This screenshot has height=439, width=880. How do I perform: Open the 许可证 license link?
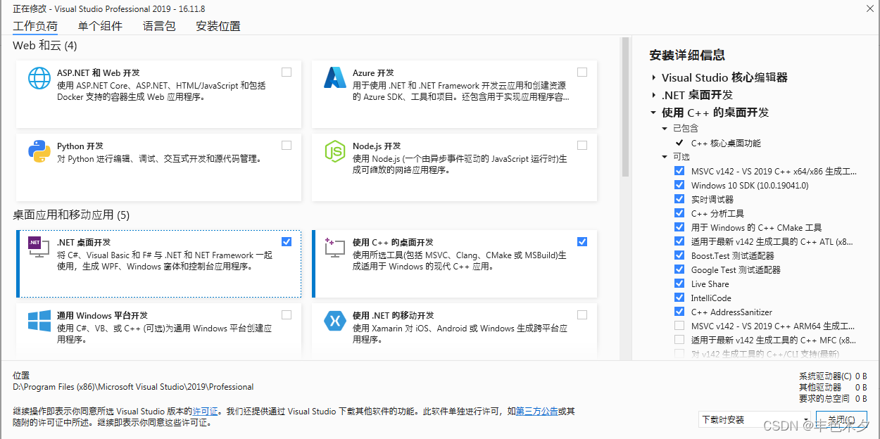205,411
